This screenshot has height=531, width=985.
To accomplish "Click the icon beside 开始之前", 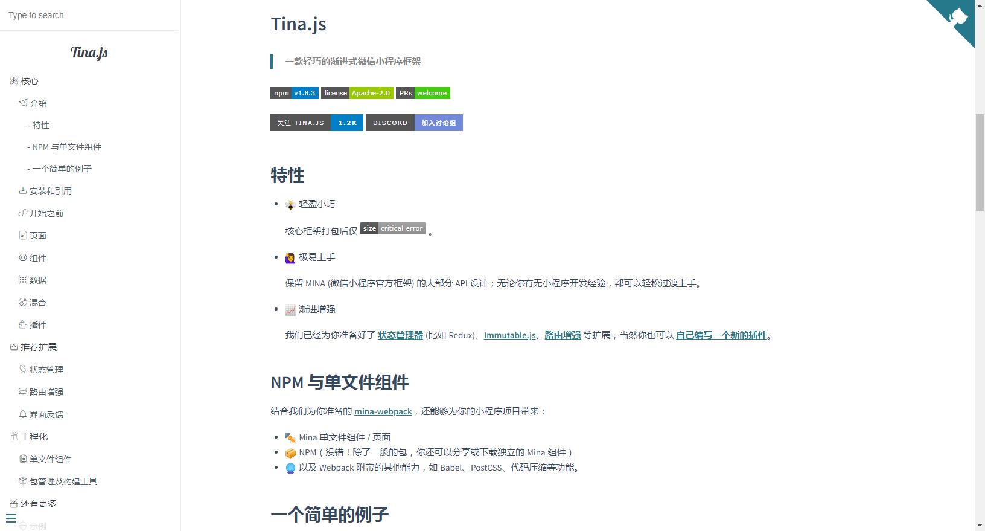I will (23, 213).
